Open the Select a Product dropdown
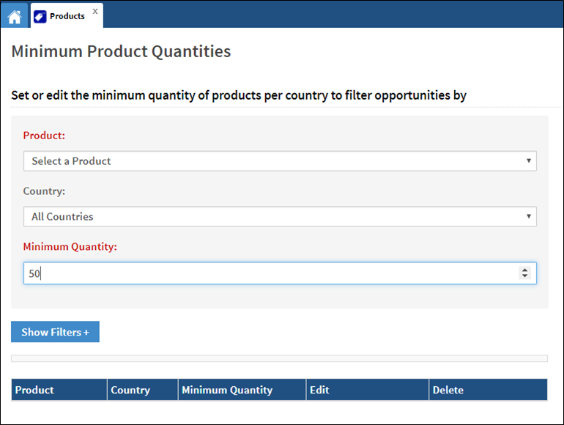This screenshot has width=564, height=425. (280, 161)
